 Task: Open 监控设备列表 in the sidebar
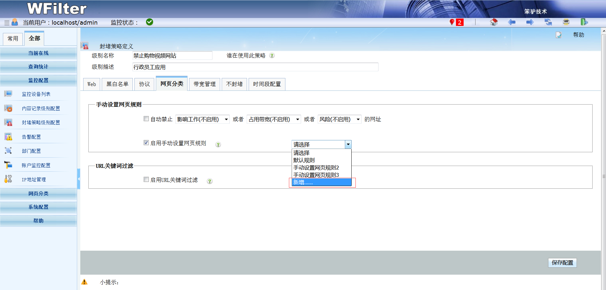pos(36,94)
